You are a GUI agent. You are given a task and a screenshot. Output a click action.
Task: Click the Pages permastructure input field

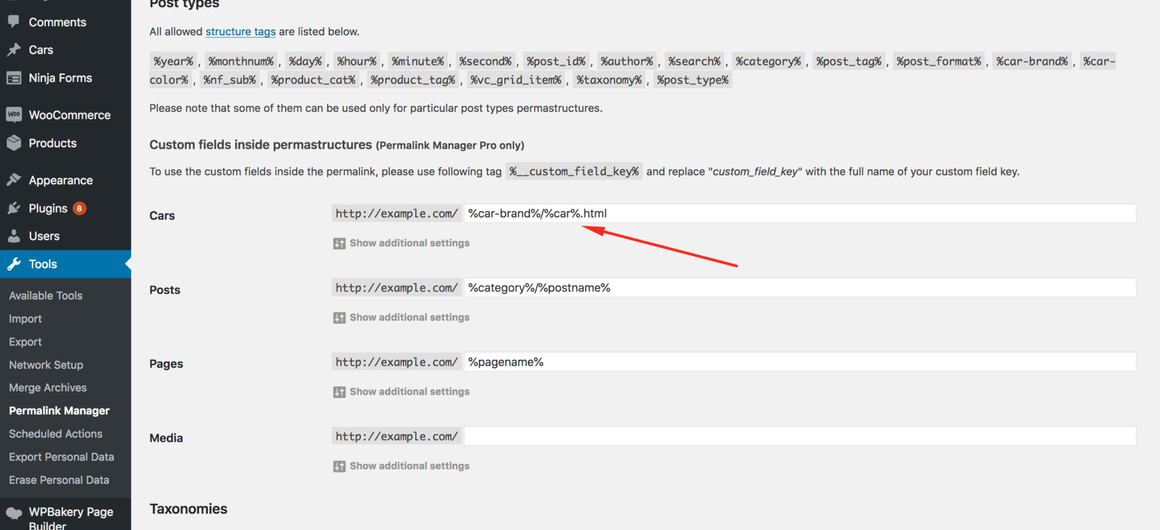pos(800,362)
